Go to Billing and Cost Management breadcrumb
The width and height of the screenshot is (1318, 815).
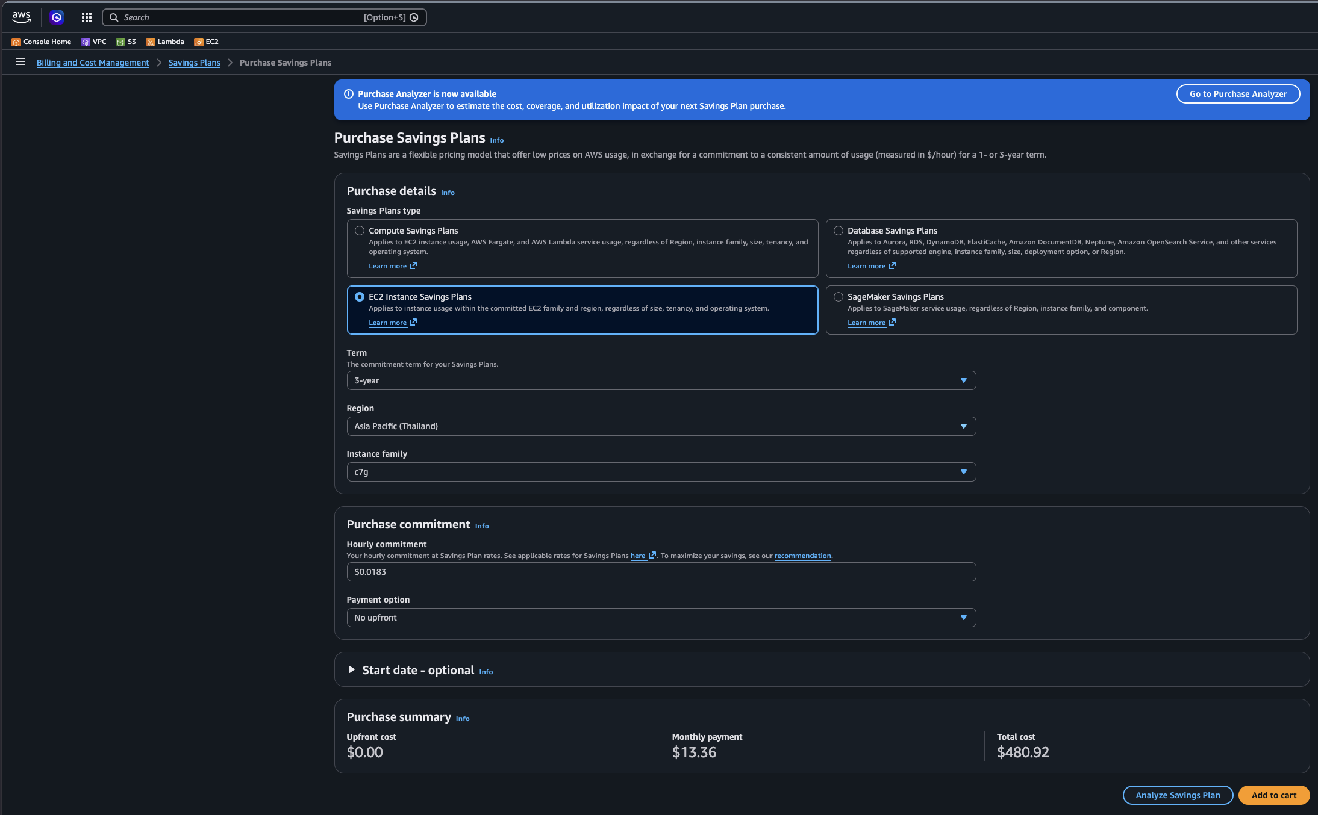pos(93,63)
